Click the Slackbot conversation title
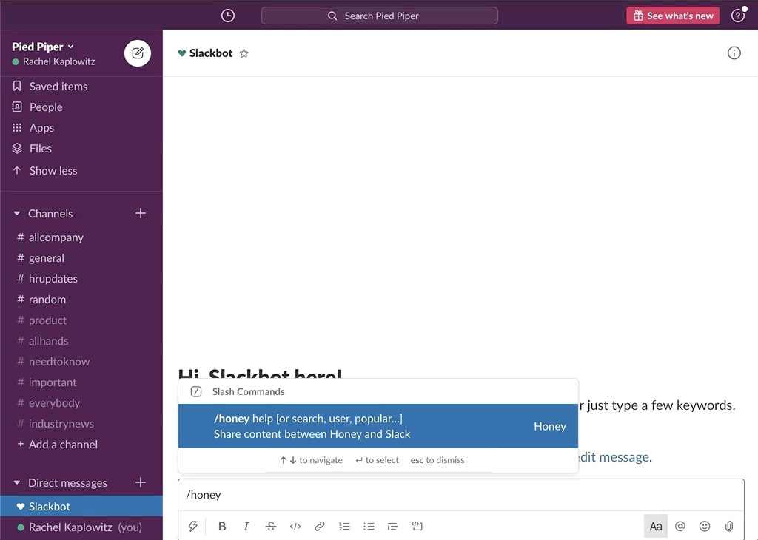The image size is (758, 540). pyautogui.click(x=211, y=53)
